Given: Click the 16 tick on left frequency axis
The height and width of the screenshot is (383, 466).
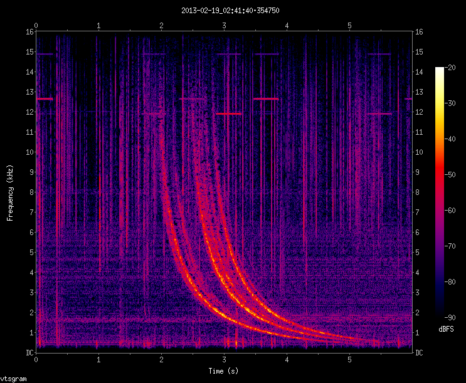Looking at the screenshot, I should pyautogui.click(x=29, y=32).
